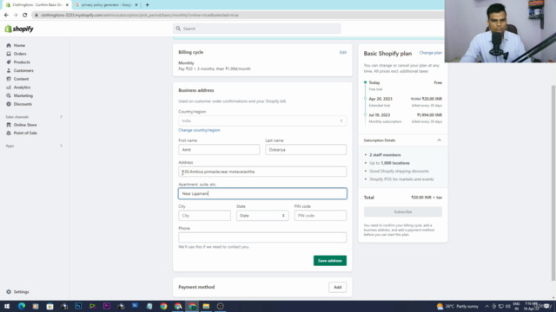
Task: Click the Save address button
Action: pos(330,261)
